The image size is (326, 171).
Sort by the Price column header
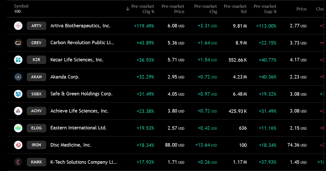click(302, 9)
